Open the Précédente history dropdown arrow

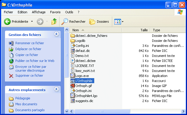[x=32, y=22]
